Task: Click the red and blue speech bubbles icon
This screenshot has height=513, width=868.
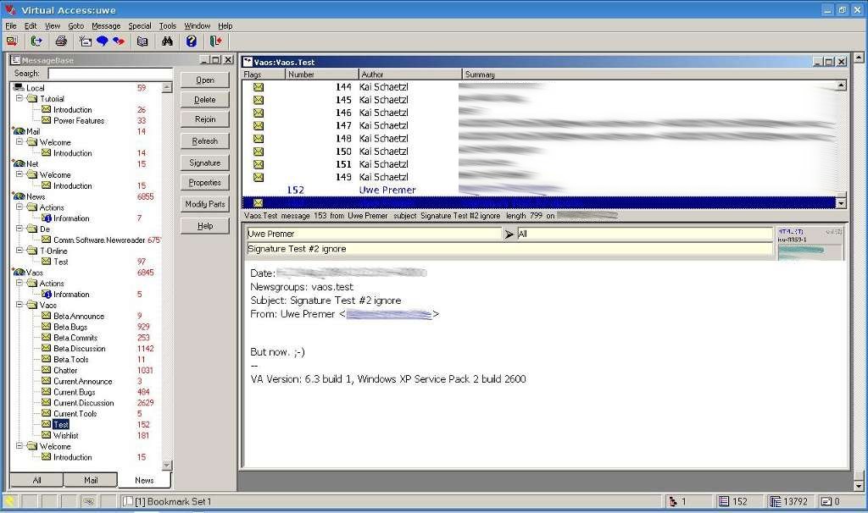Action: (119, 41)
